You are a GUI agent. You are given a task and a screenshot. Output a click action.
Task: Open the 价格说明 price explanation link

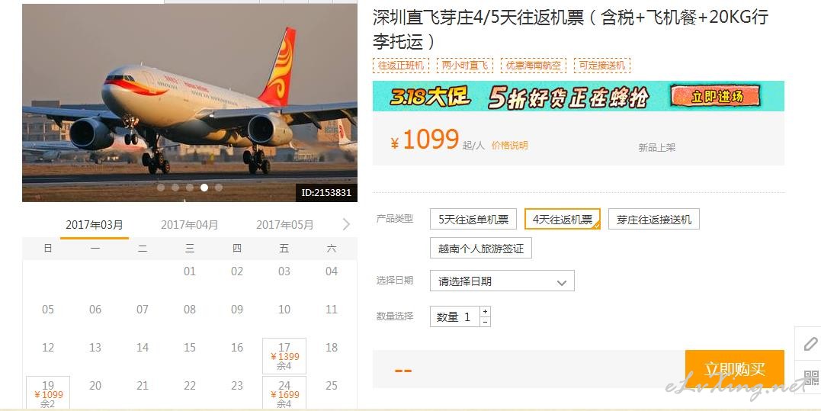(509, 146)
